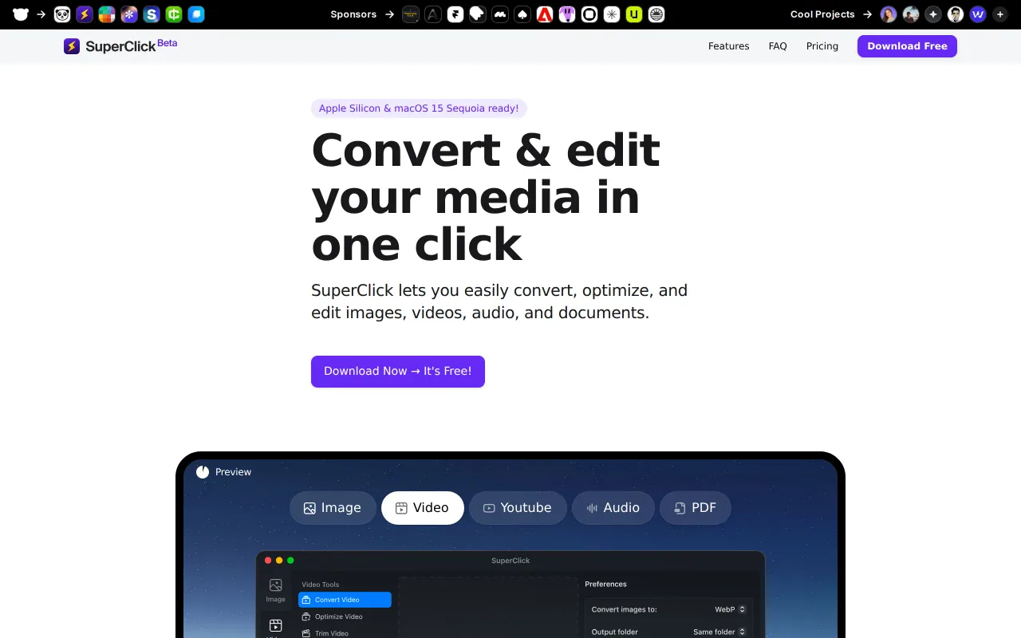Open the blue letter S app icon

point(152,14)
